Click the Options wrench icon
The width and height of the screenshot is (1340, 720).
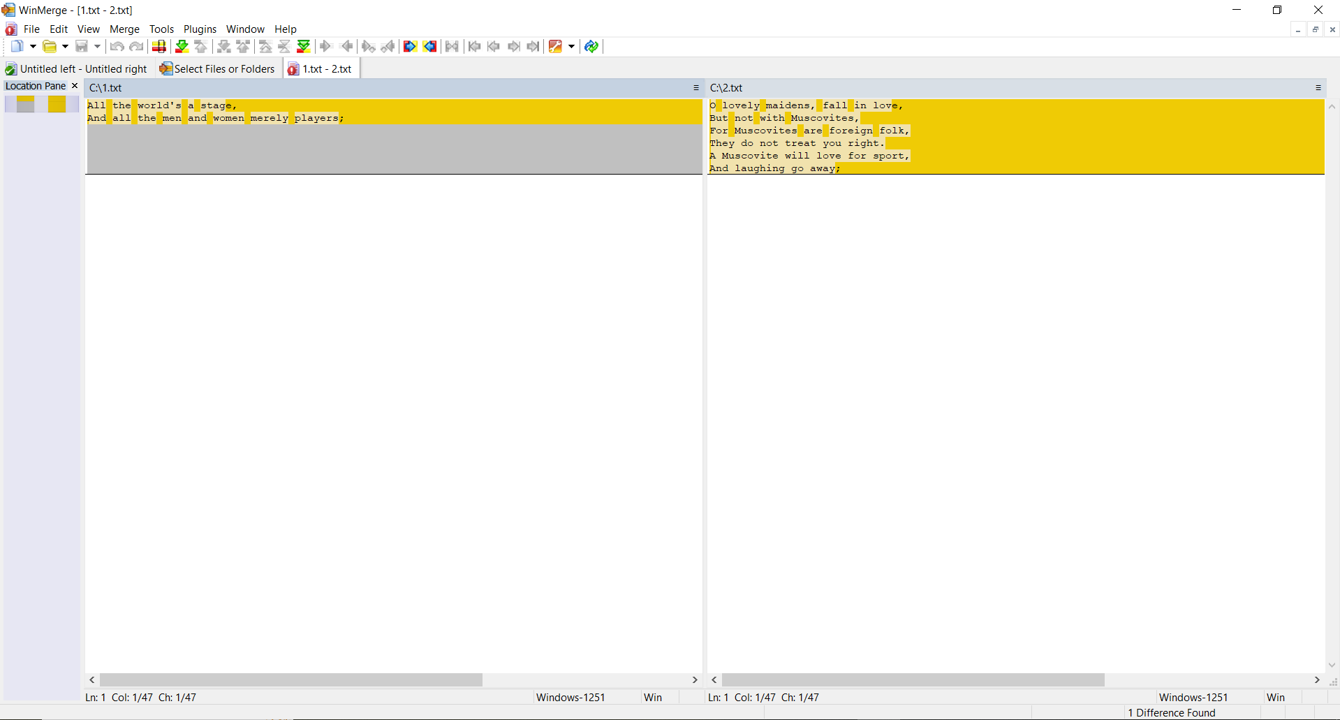[x=555, y=47]
